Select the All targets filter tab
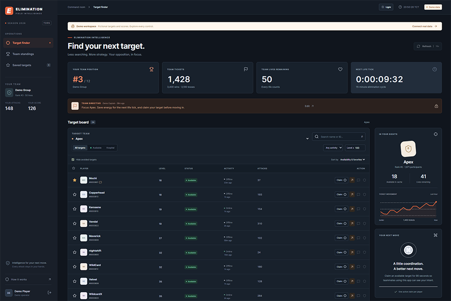The image size is (451, 301). click(x=80, y=148)
